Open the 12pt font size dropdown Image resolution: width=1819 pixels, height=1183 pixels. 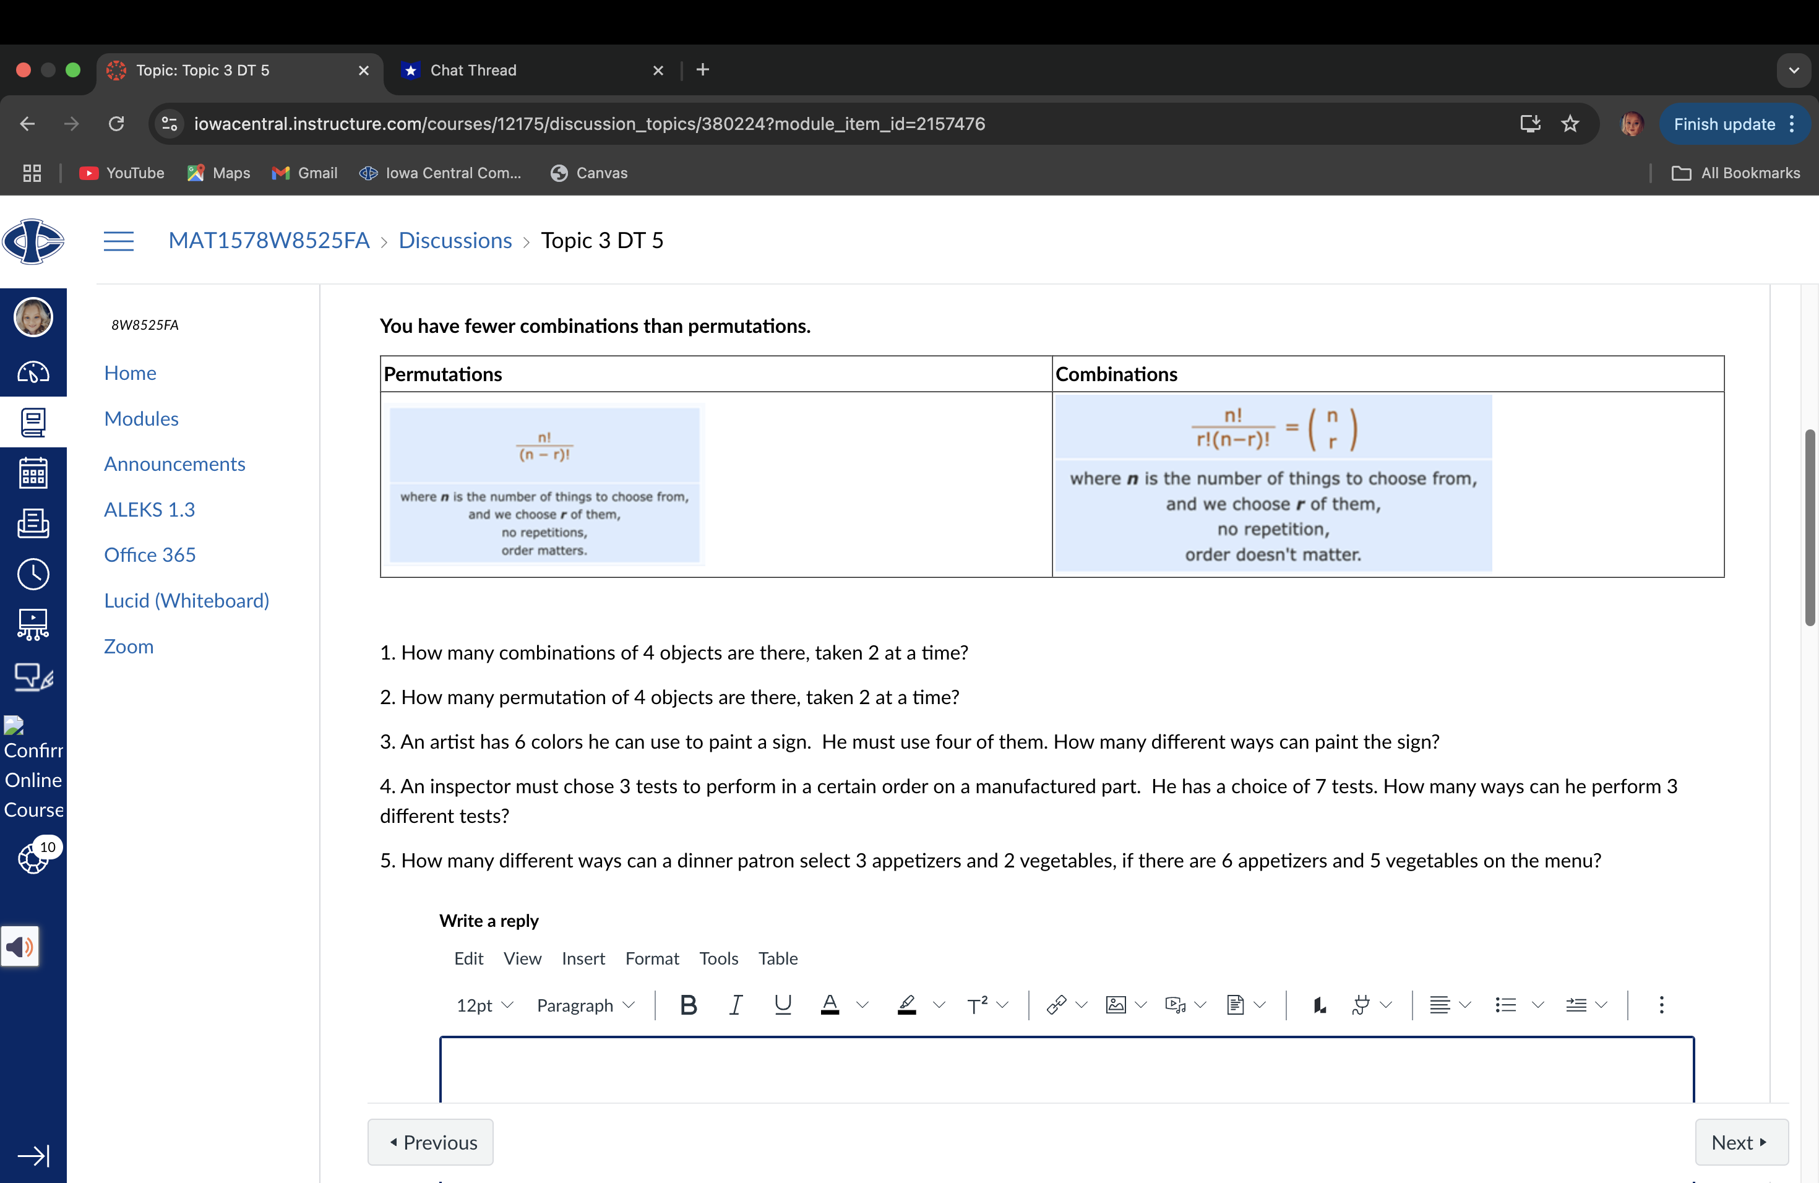pyautogui.click(x=484, y=1005)
